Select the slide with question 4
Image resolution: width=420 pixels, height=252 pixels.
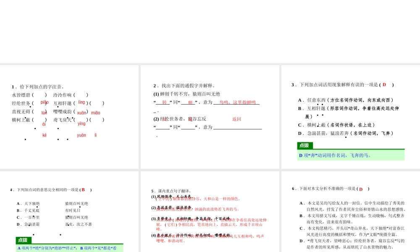69,212
